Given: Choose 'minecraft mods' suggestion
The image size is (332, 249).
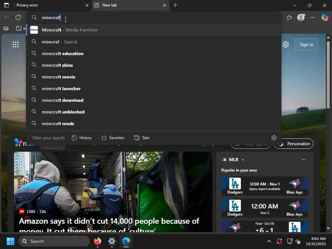Looking at the screenshot, I should (x=154, y=124).
